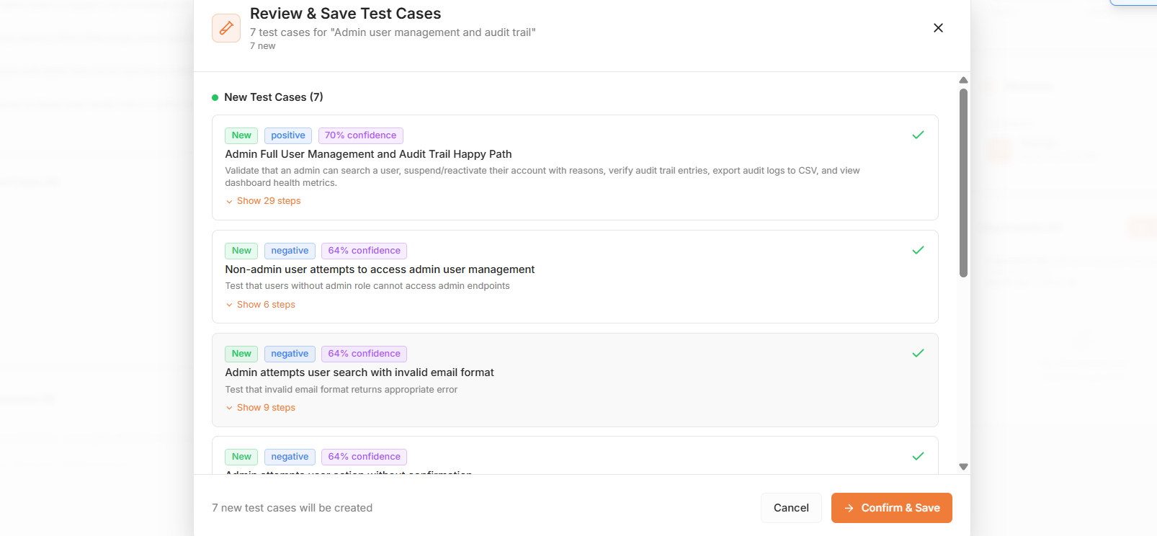Deselect the Happy Path test case checkmark
This screenshot has width=1157, height=536.
918,135
